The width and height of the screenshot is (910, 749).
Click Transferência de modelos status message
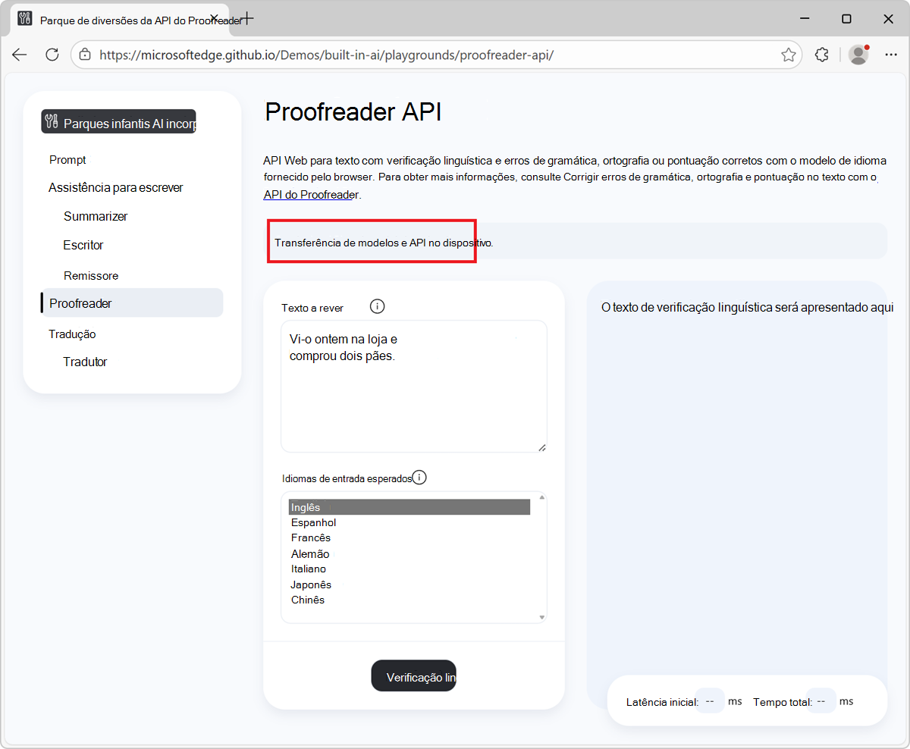pyautogui.click(x=384, y=243)
